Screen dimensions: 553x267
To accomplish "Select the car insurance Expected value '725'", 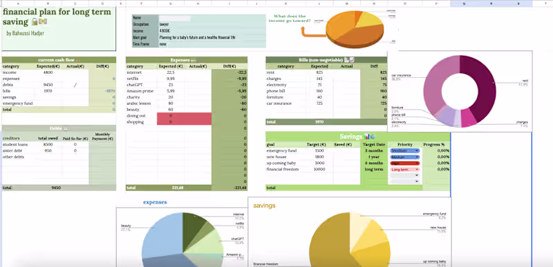I will point(319,103).
